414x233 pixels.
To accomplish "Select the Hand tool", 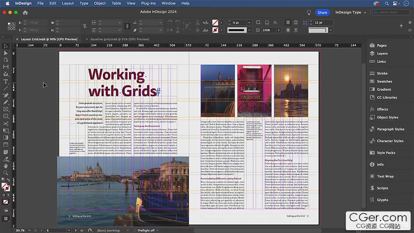I will pos(6,166).
